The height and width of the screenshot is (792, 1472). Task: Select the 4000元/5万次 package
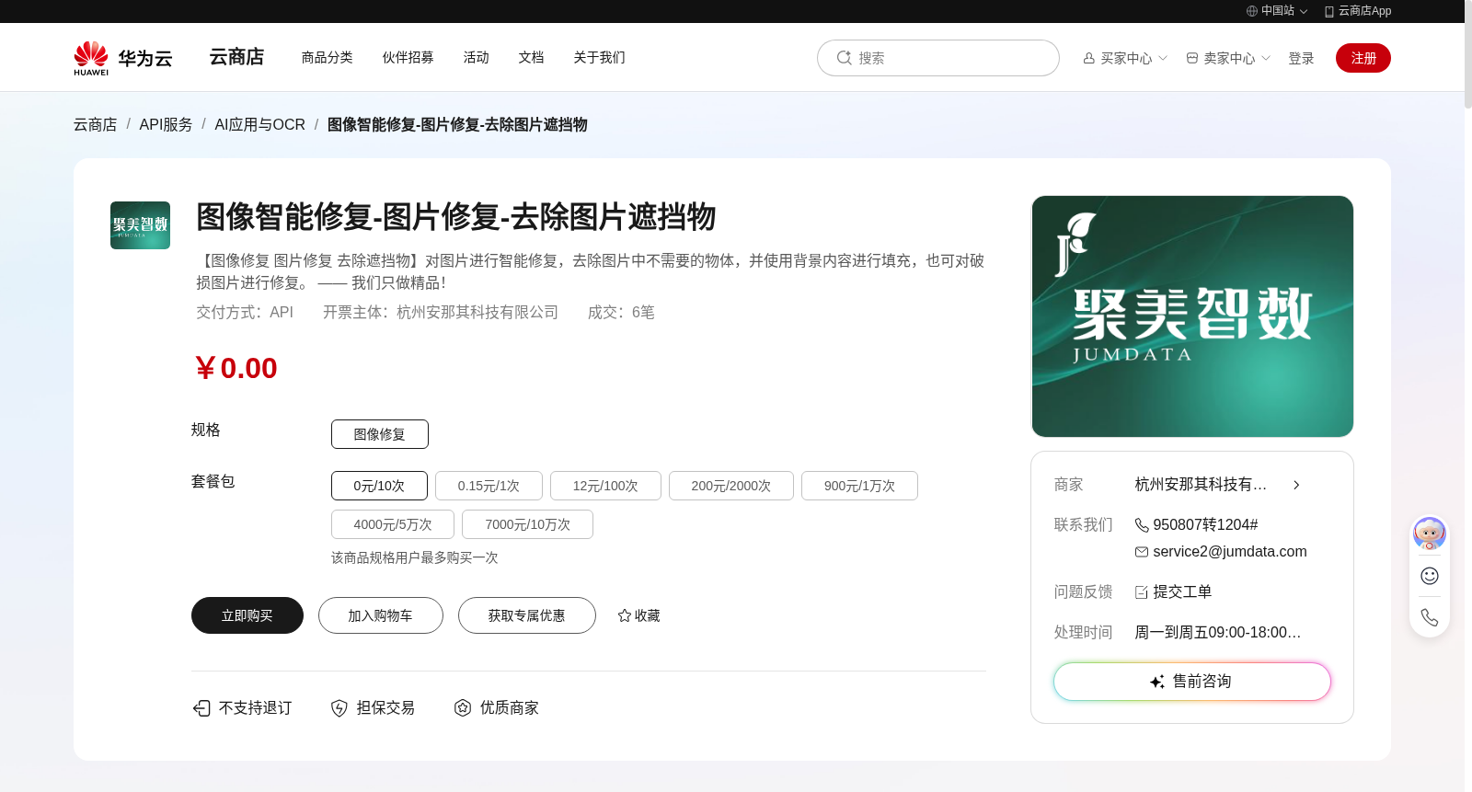[x=393, y=524]
